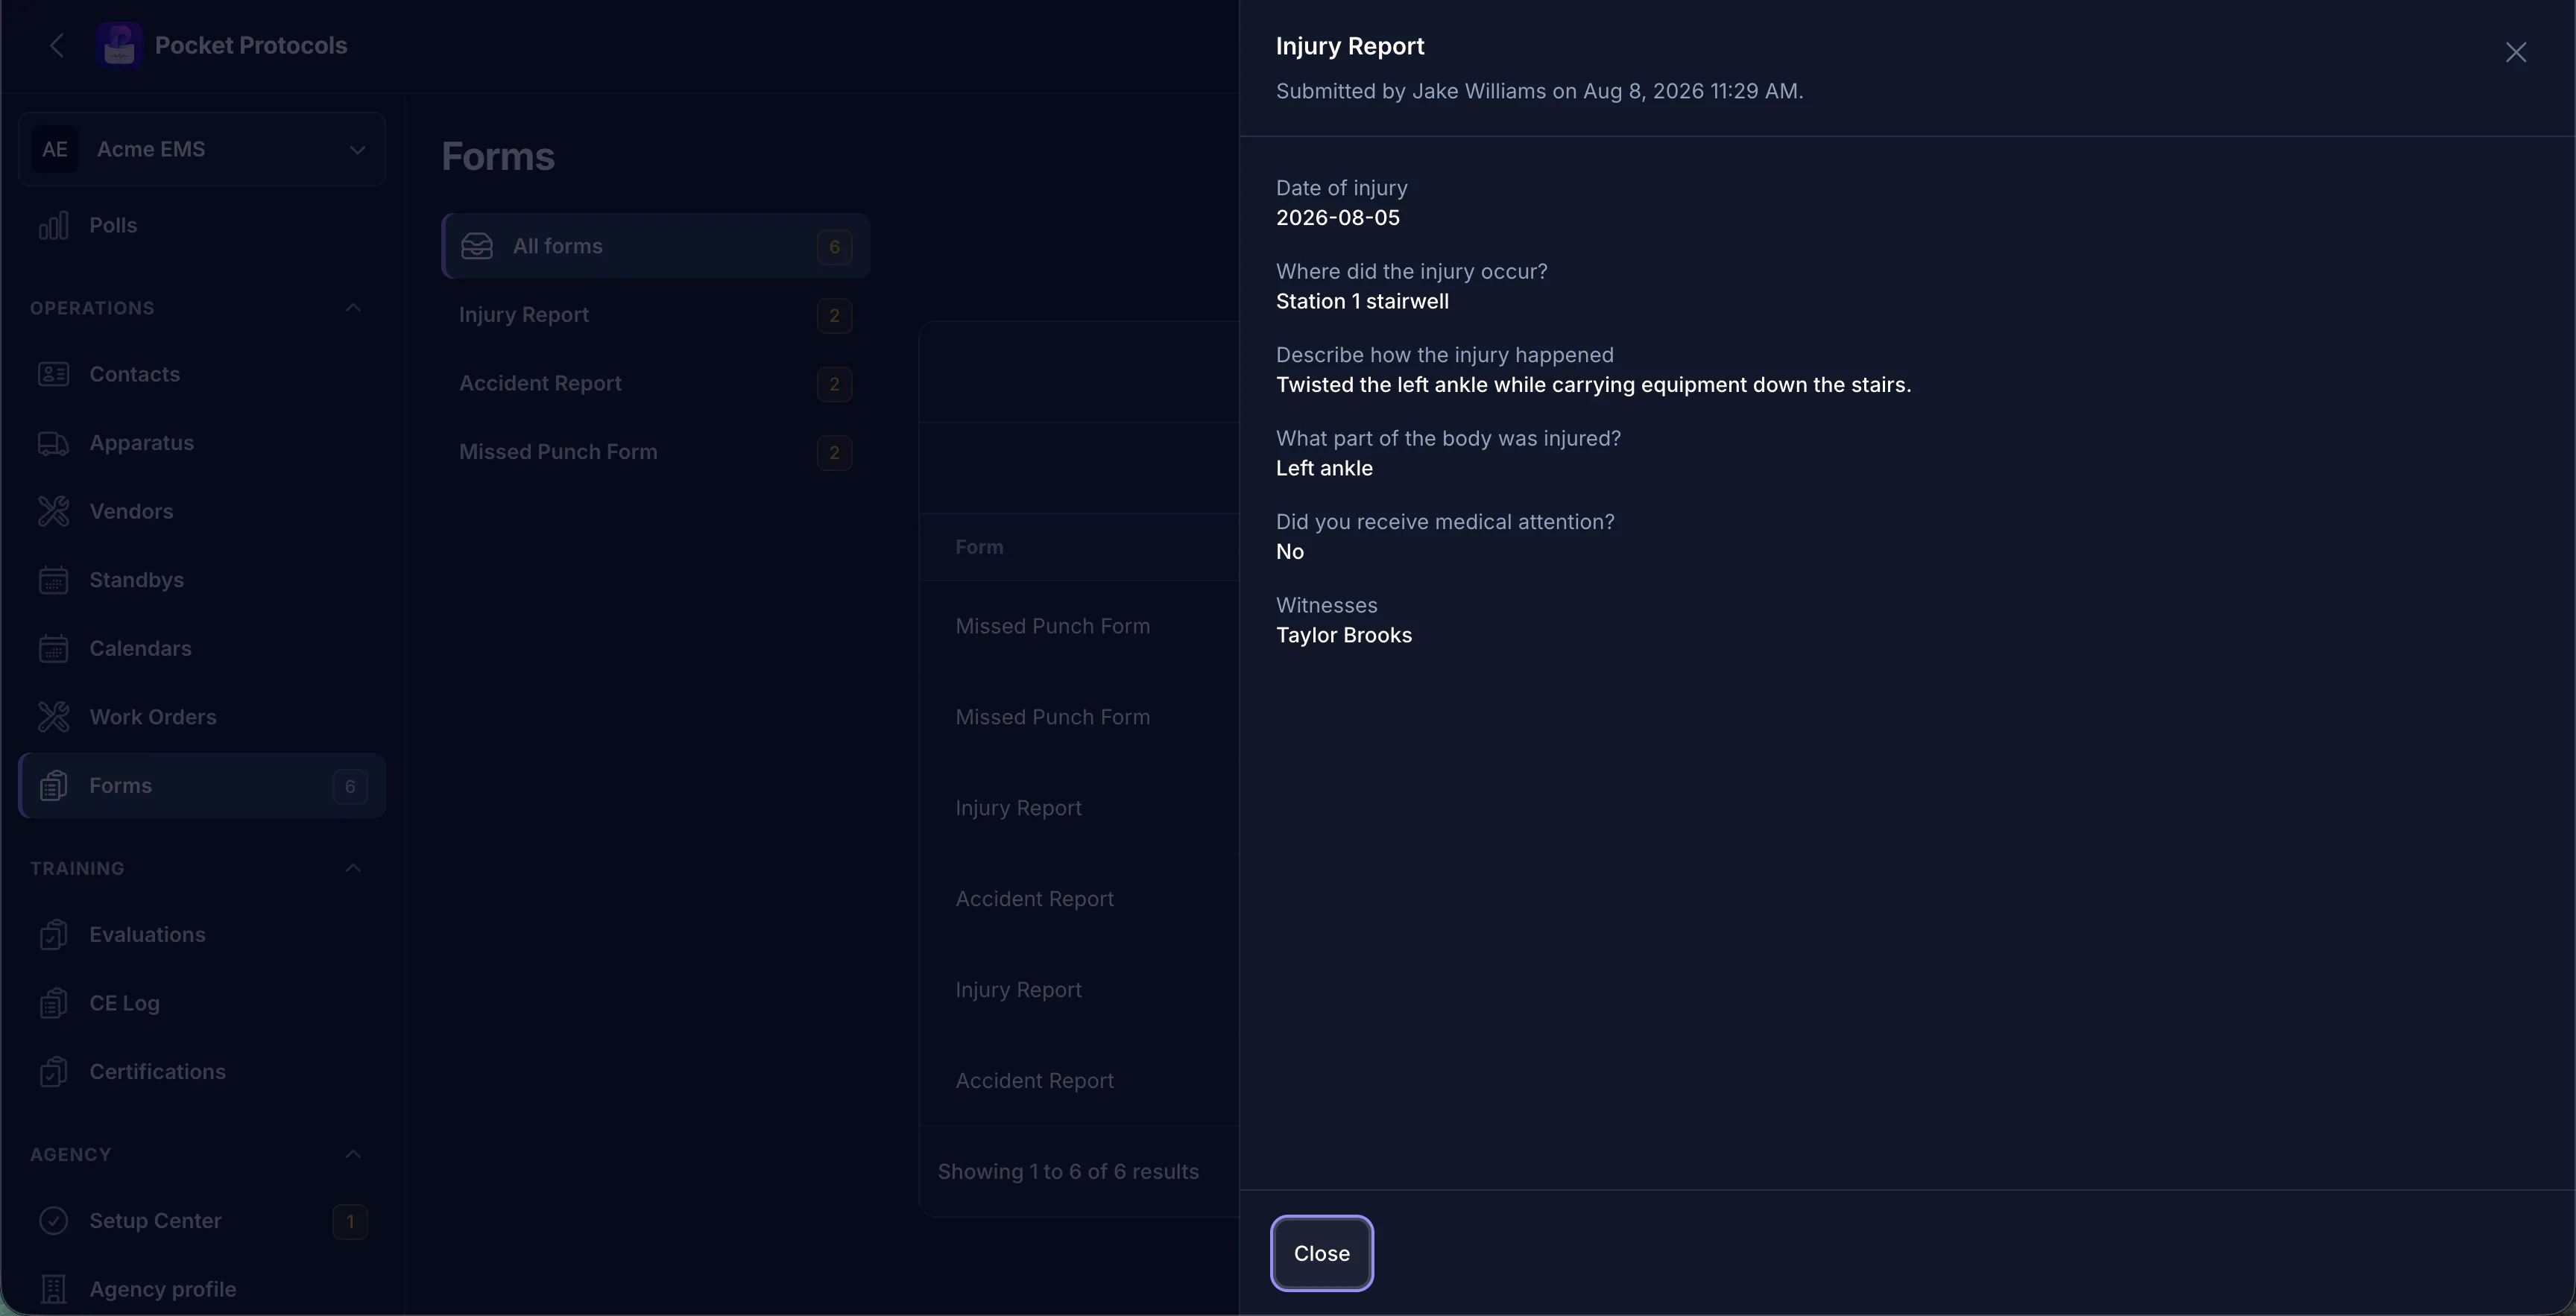Click the Forms clipboard icon in sidebar
This screenshot has width=2576, height=1316.
point(53,786)
